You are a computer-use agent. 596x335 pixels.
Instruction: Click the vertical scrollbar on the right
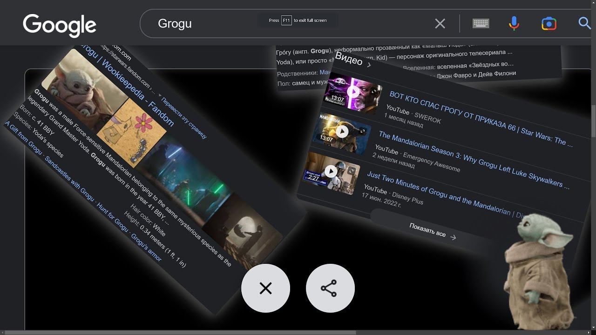[x=594, y=121]
